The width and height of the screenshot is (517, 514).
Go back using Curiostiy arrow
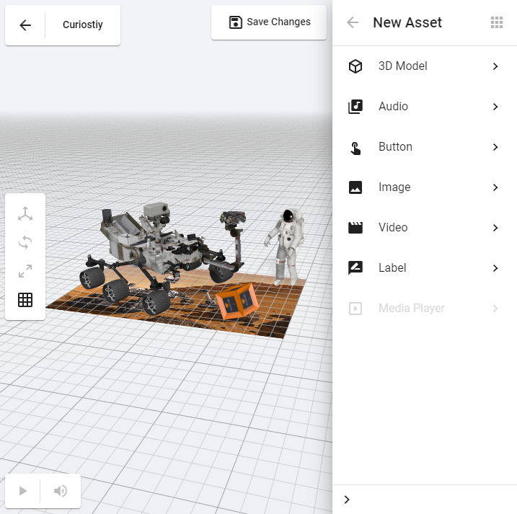(x=25, y=25)
